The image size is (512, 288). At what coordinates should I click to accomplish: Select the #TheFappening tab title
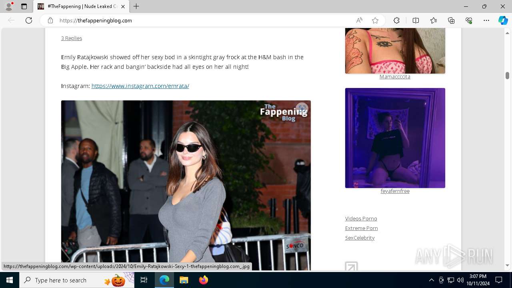(82, 6)
